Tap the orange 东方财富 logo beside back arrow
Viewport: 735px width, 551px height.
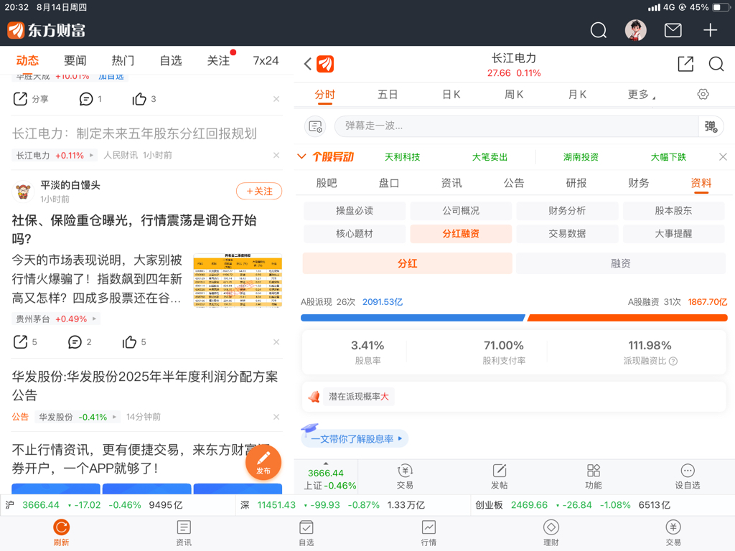tap(325, 64)
